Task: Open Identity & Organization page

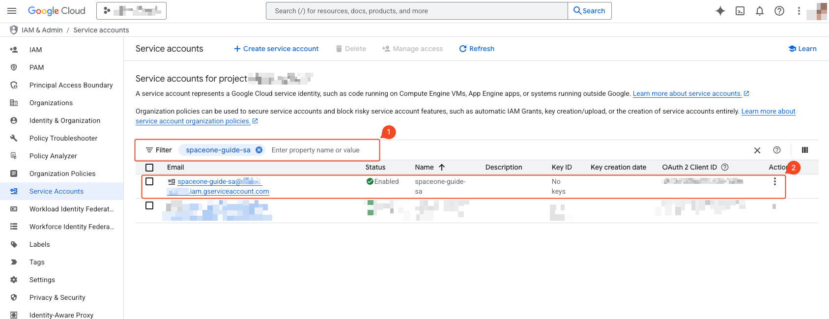Action: 65,120
